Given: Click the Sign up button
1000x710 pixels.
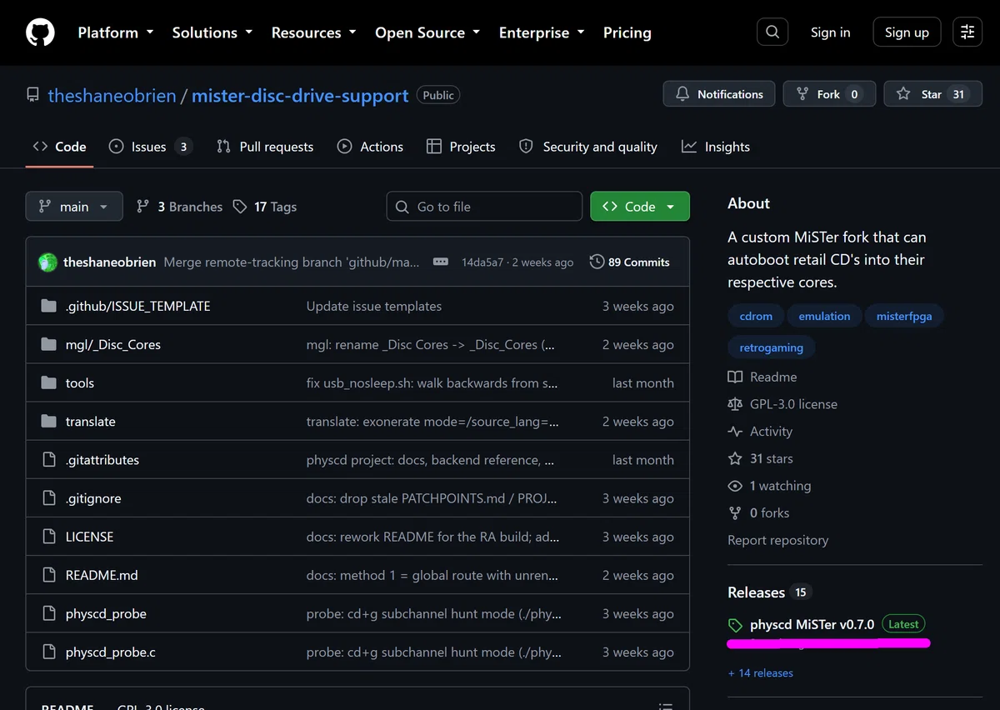Looking at the screenshot, I should 907,32.
